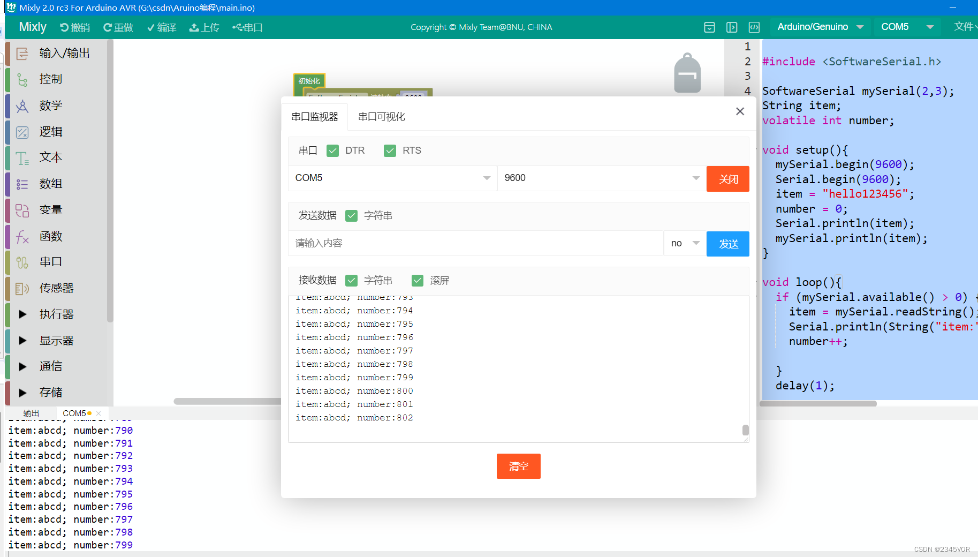Open the 传感器 sensor category icon
Image resolution: width=978 pixels, height=557 pixels.
(22, 289)
